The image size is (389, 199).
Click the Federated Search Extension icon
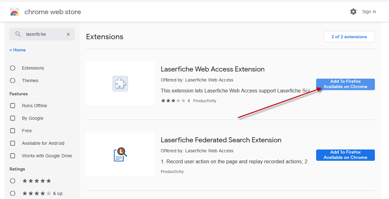pyautogui.click(x=120, y=154)
